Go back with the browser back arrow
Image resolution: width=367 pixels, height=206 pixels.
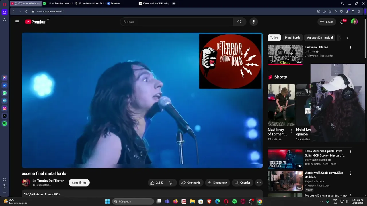13,11
